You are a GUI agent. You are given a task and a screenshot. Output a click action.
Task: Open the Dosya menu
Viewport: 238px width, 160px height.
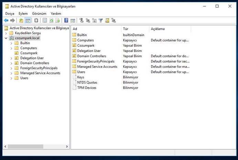(10, 13)
